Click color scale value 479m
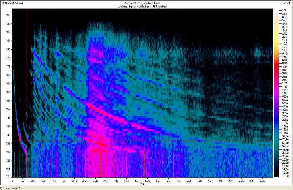The width and height of the screenshot is (293, 190). (x=285, y=106)
